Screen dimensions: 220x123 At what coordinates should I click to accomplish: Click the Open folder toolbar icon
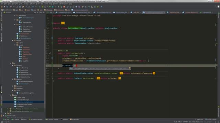click(x=1, y=7)
